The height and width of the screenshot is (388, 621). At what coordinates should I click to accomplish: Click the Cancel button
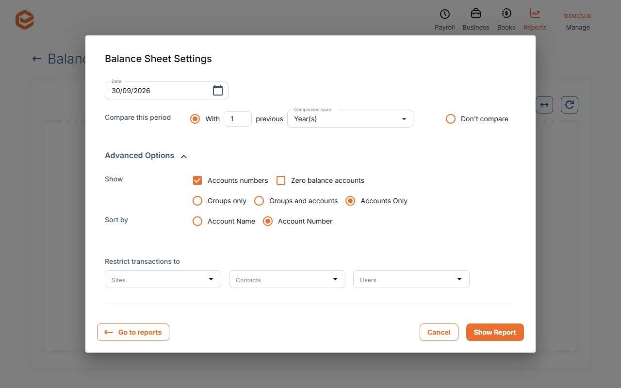[x=439, y=332]
